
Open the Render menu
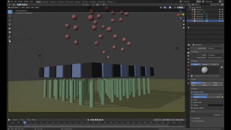point(20,1)
